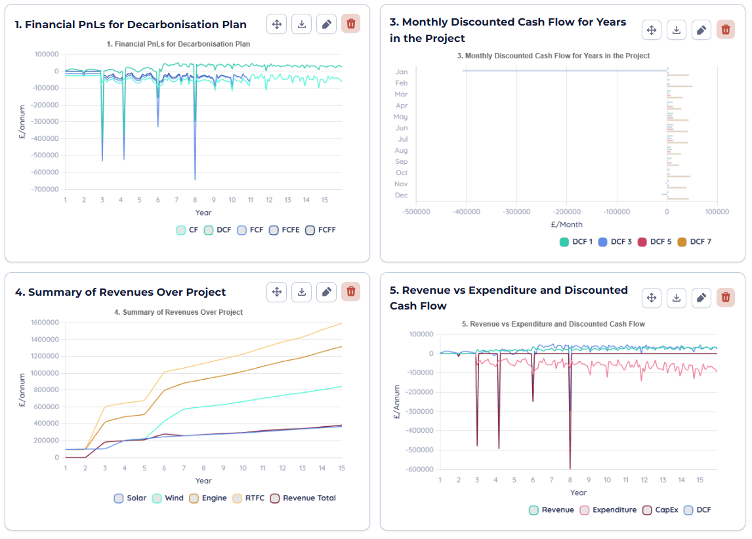Screen dimensions: 752x539
Task: Delete the Financial PnLs chart card
Action: click(351, 24)
